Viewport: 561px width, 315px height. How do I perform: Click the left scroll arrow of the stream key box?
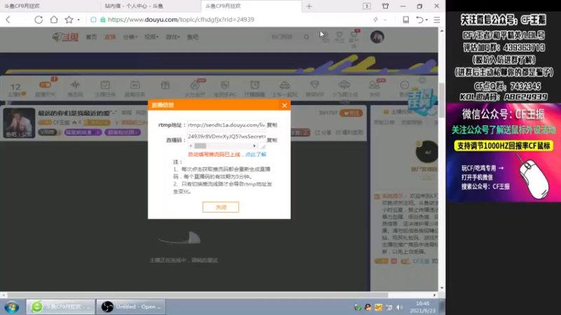[191, 146]
